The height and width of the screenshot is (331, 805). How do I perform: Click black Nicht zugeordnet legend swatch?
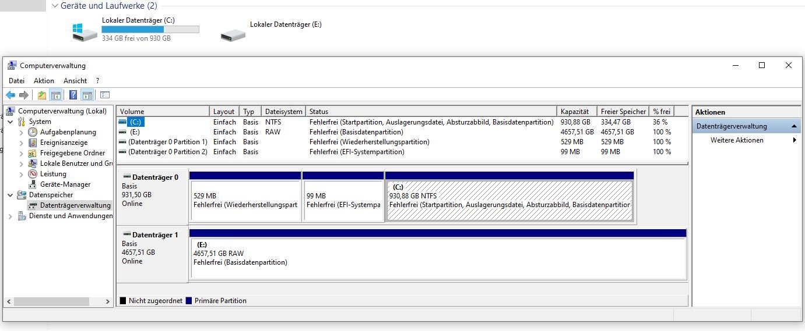(123, 301)
